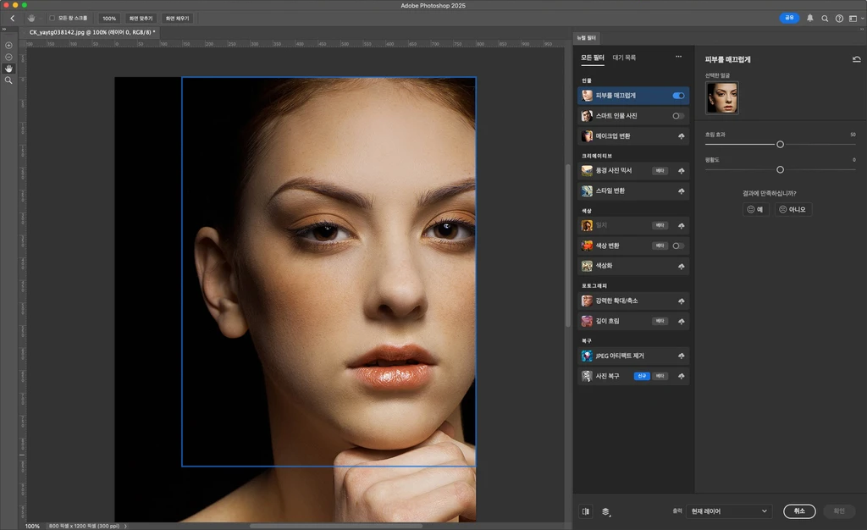Select the subtract-from-selection tool in left toolbar
The width and height of the screenshot is (867, 530).
[8, 57]
